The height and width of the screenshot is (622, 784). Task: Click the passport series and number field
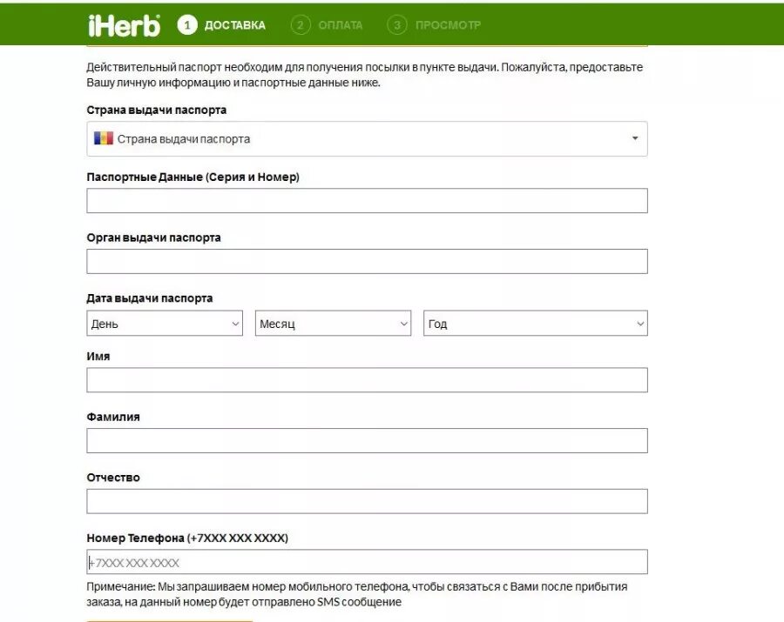(367, 201)
